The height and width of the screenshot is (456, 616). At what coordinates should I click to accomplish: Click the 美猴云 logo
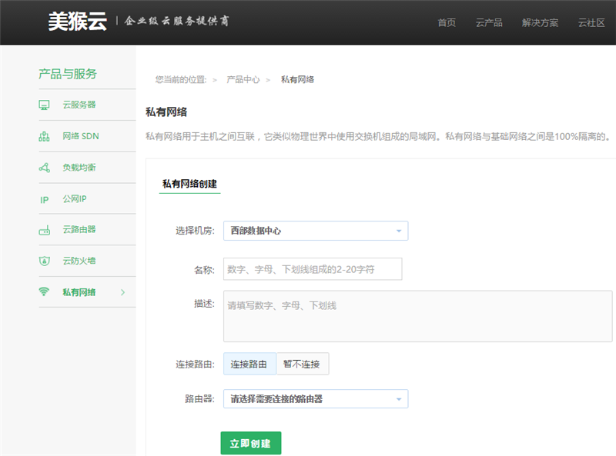(x=78, y=22)
